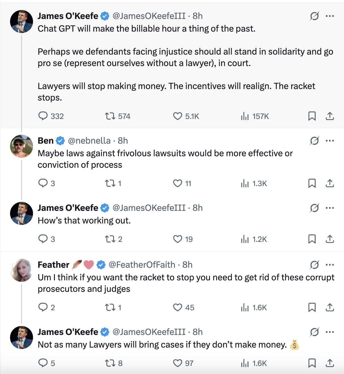Bookmark the top James O'Keefe tweet

pos(312,116)
